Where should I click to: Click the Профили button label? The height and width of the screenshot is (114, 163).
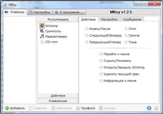tap(88, 108)
